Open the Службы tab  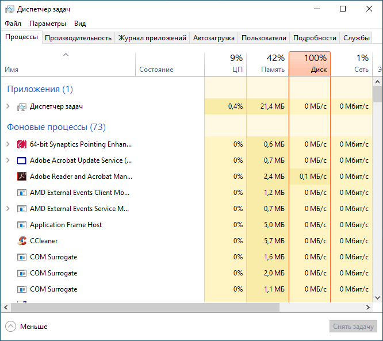click(x=356, y=38)
